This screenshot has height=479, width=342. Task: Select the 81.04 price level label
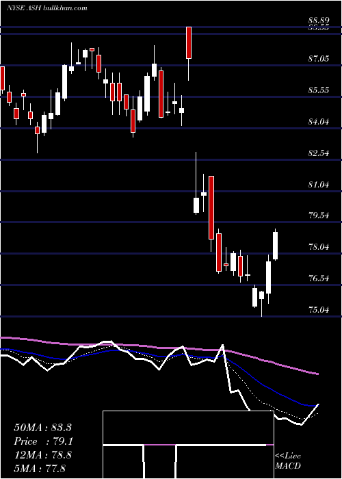point(319,185)
